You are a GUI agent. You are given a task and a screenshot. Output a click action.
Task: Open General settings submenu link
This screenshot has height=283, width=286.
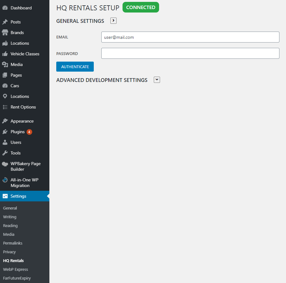coord(10,208)
